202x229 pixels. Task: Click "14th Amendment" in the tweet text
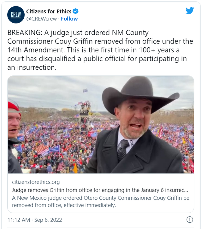coord(29,50)
